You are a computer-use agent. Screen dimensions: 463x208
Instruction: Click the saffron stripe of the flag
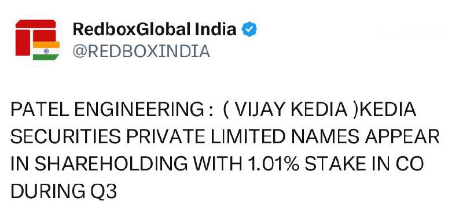pos(46,44)
